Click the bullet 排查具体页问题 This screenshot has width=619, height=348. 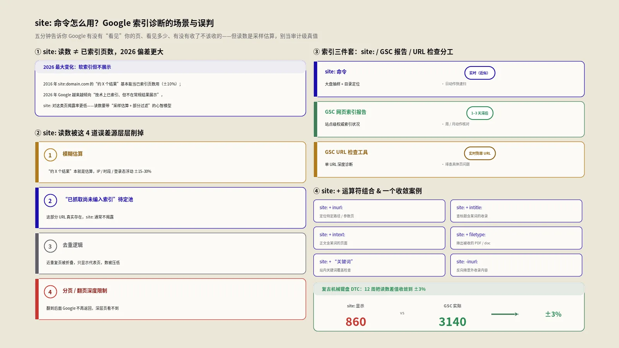pos(456,164)
